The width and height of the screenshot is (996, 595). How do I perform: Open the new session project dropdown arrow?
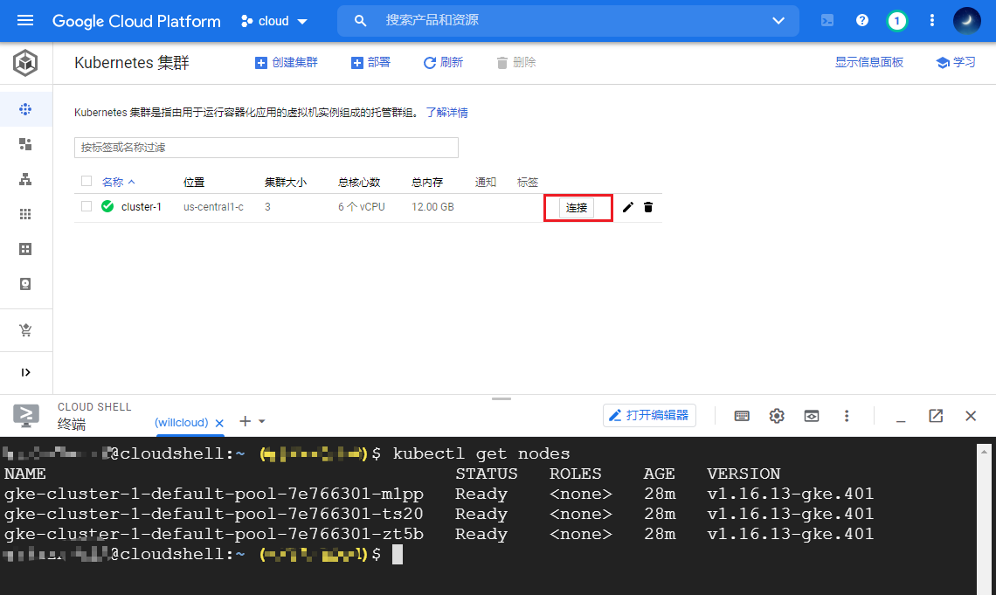click(x=262, y=421)
